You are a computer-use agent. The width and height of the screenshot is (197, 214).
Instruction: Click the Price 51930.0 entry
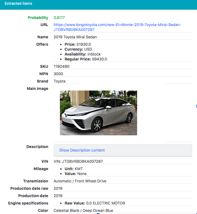click(78, 44)
